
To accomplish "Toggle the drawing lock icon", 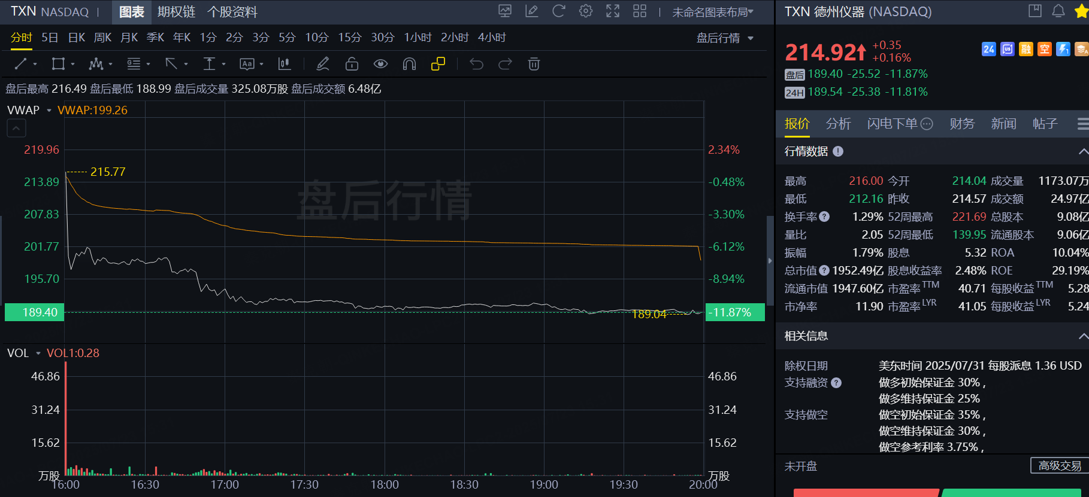I will point(352,64).
